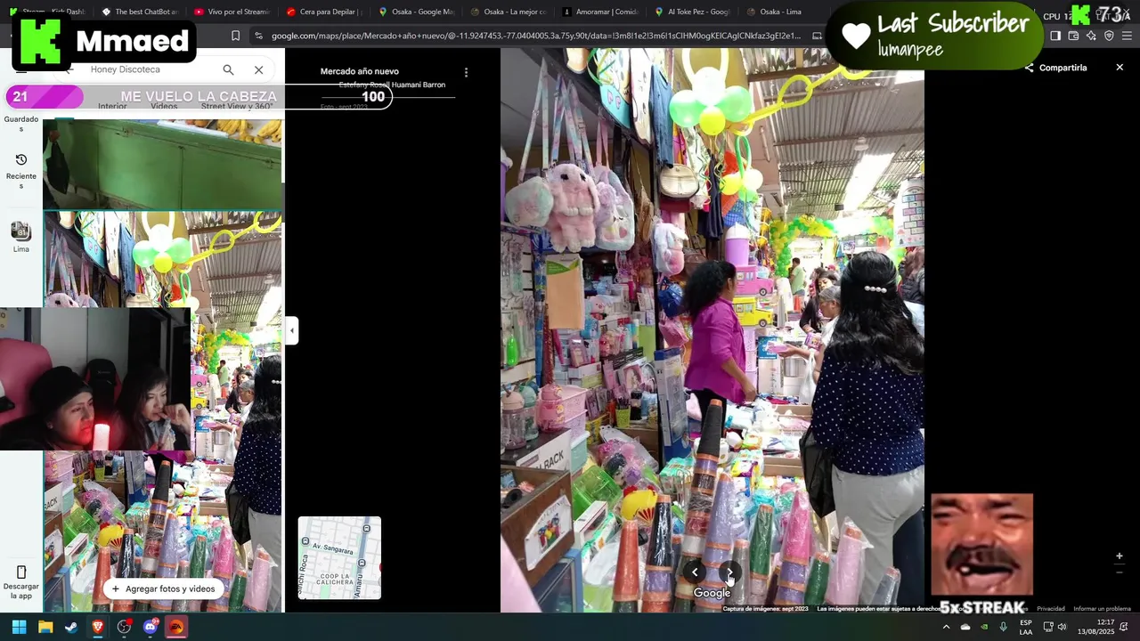Click the Mercado año nuevo title
This screenshot has height=641, width=1140.
coord(360,71)
